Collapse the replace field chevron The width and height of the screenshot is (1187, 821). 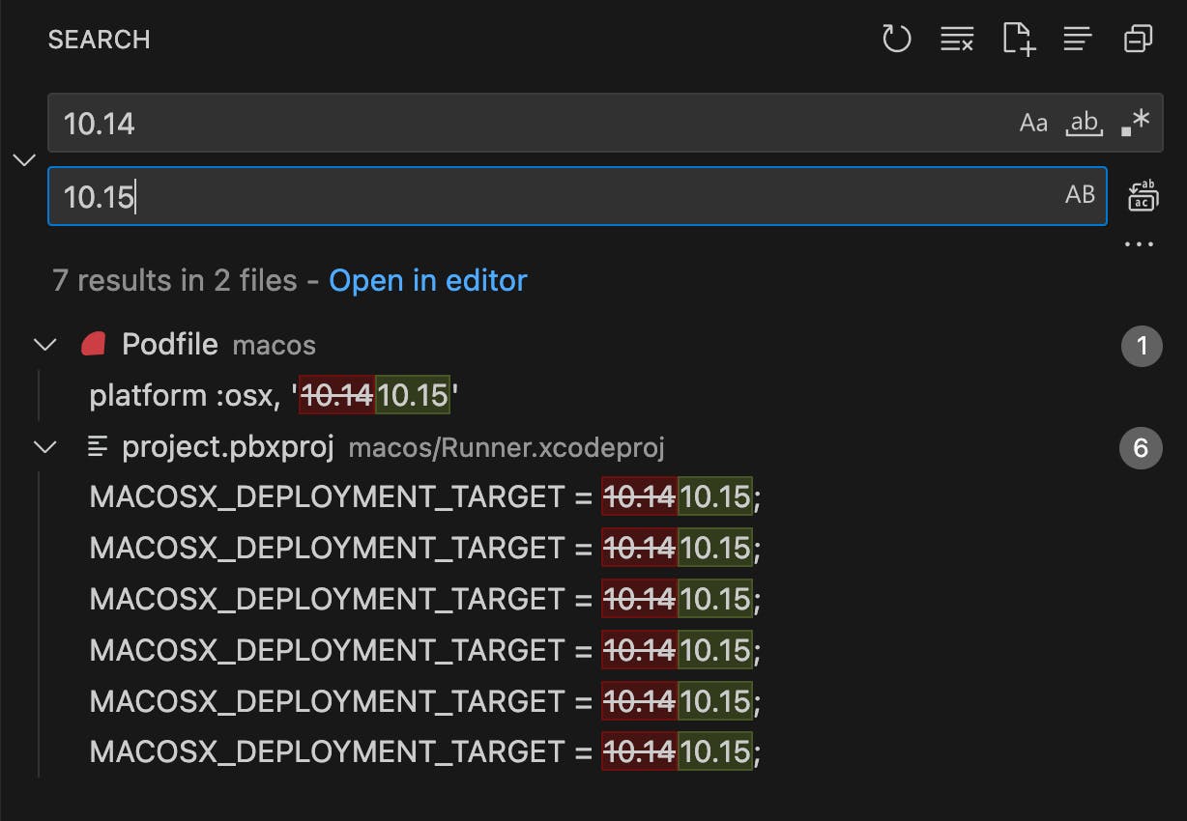[25, 159]
